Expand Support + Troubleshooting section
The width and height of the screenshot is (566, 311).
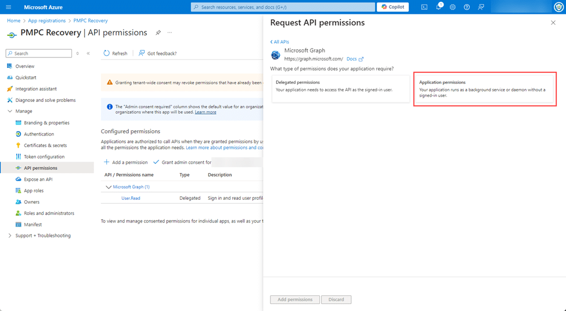click(x=10, y=236)
